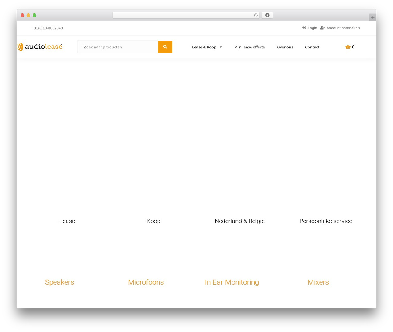The width and height of the screenshot is (393, 332).
Task: Click the Nederland & België heading
Action: pos(239,221)
